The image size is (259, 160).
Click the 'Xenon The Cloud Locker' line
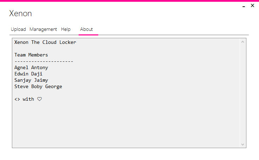coord(45,42)
